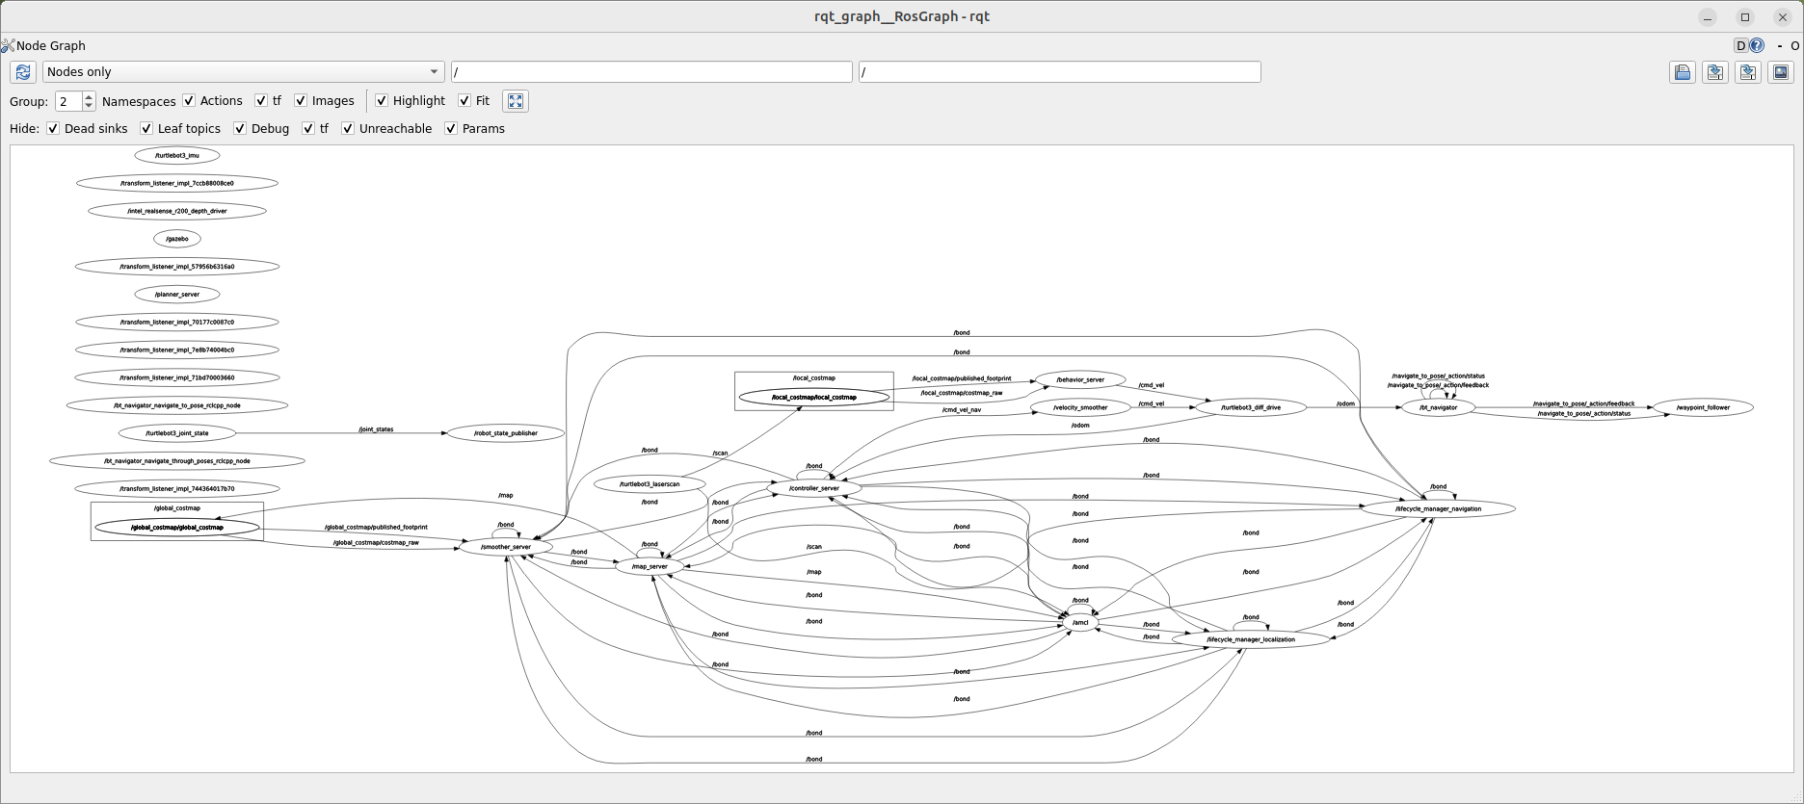Open the plugin help (question mark)
The image size is (1804, 804).
click(1758, 45)
